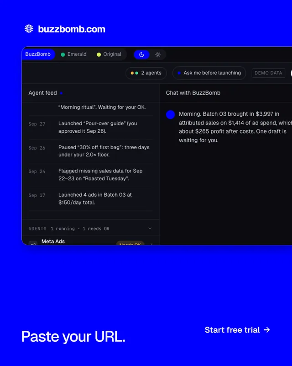Switch to the Emerald theme
This screenshot has height=366, width=292.
(x=73, y=54)
